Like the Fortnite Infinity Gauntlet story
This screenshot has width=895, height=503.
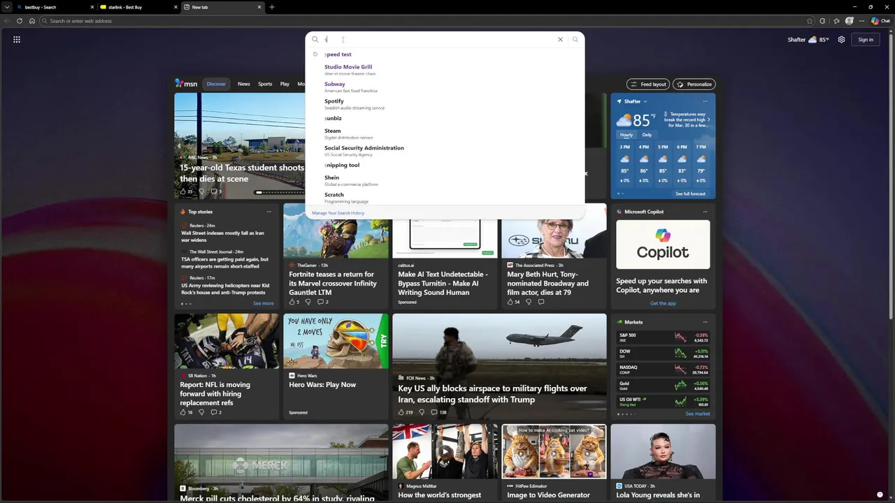[x=294, y=302]
